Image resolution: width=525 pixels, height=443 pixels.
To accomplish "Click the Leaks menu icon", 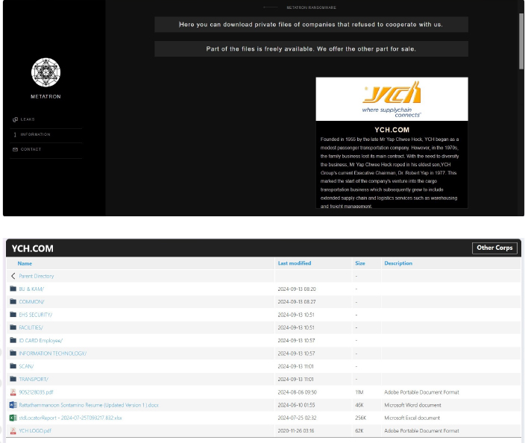I will point(15,119).
